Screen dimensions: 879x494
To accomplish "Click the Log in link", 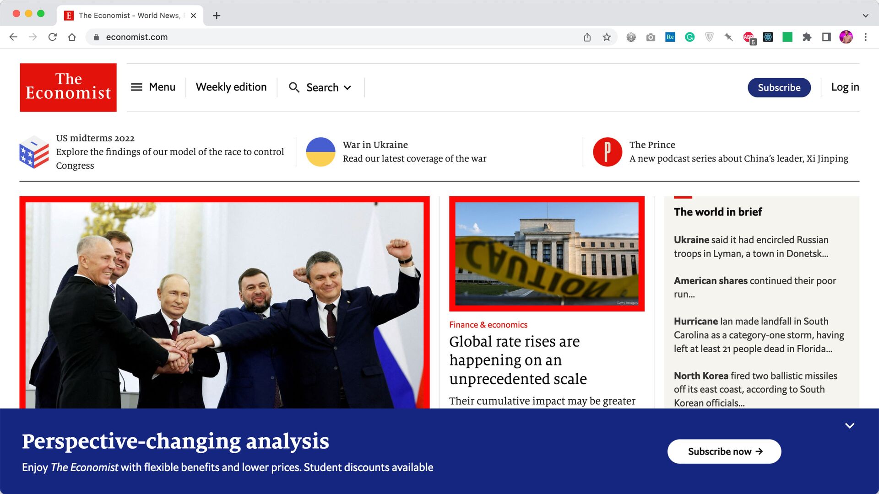I will 845,87.
